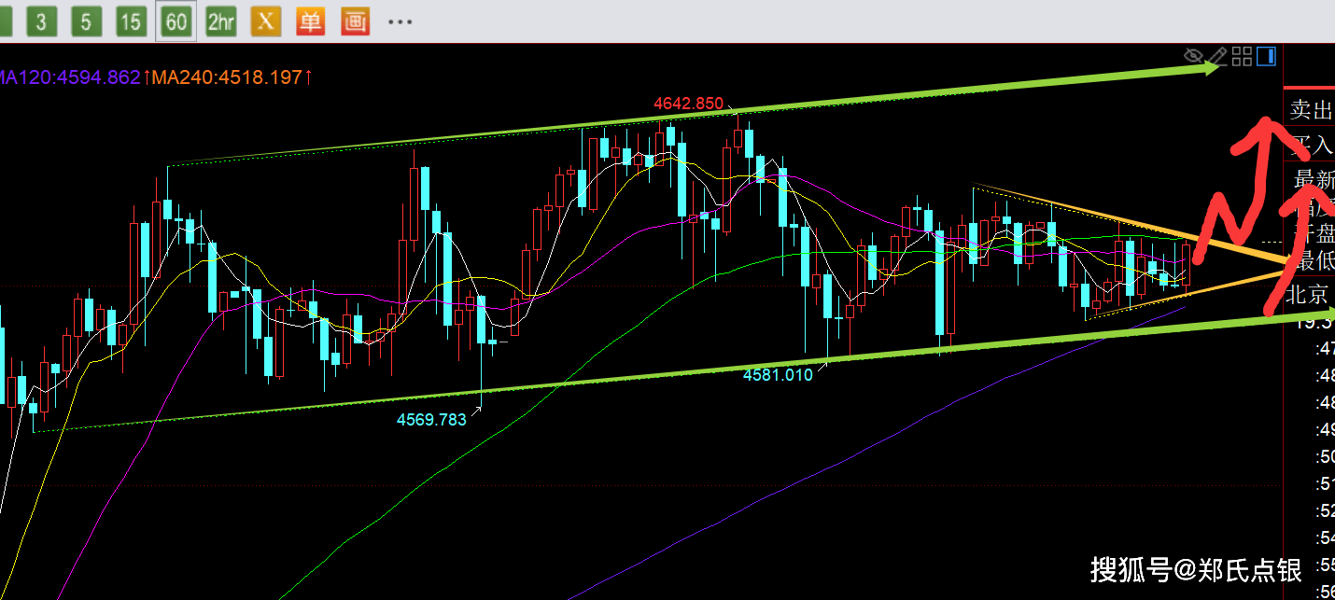This screenshot has height=600, width=1335.
Task: Select the 60-minute timeframe button
Action: pos(176,21)
